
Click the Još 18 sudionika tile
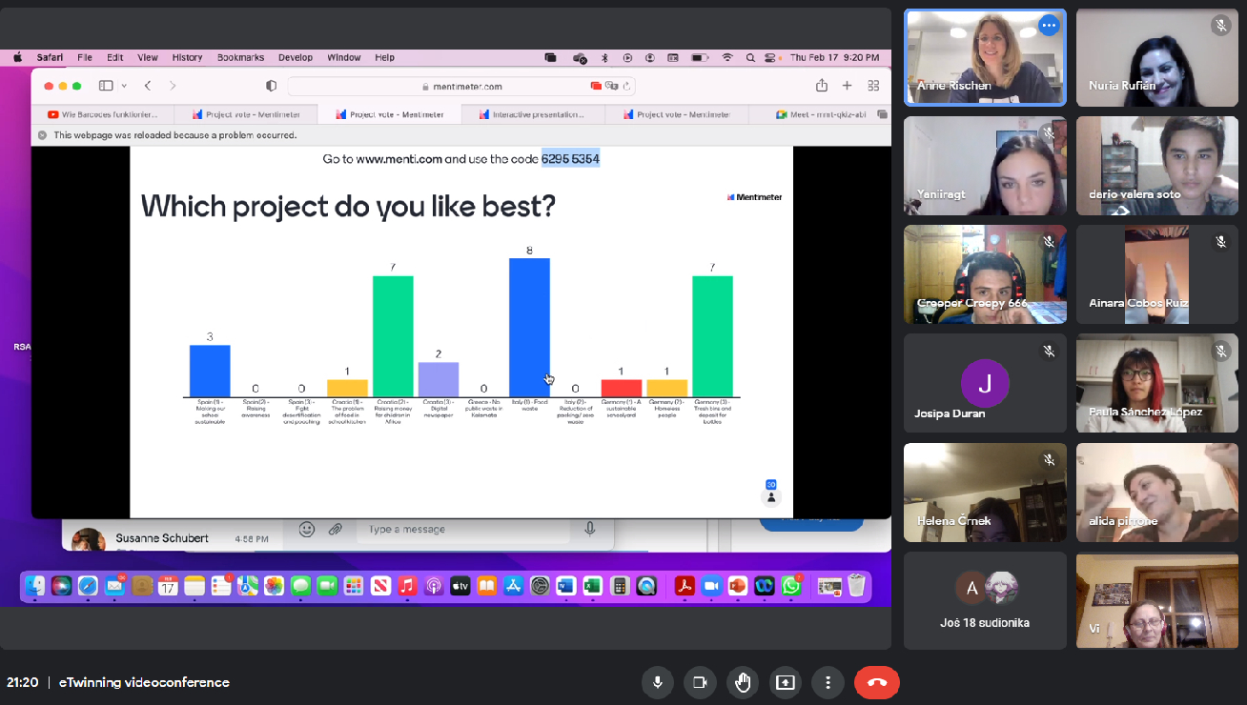pyautogui.click(x=985, y=600)
